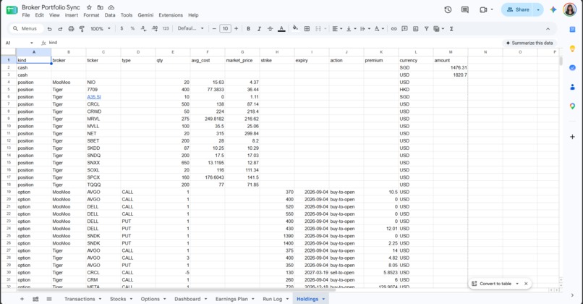This screenshot has width=583, height=304.
Task: Open the horizontal align dropdown
Action: [337, 29]
